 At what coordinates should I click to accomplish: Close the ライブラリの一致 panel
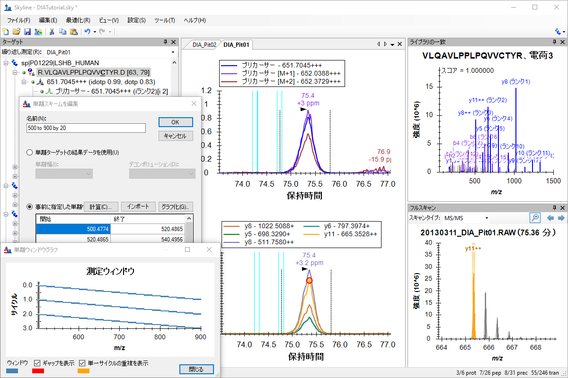pyautogui.click(x=562, y=42)
